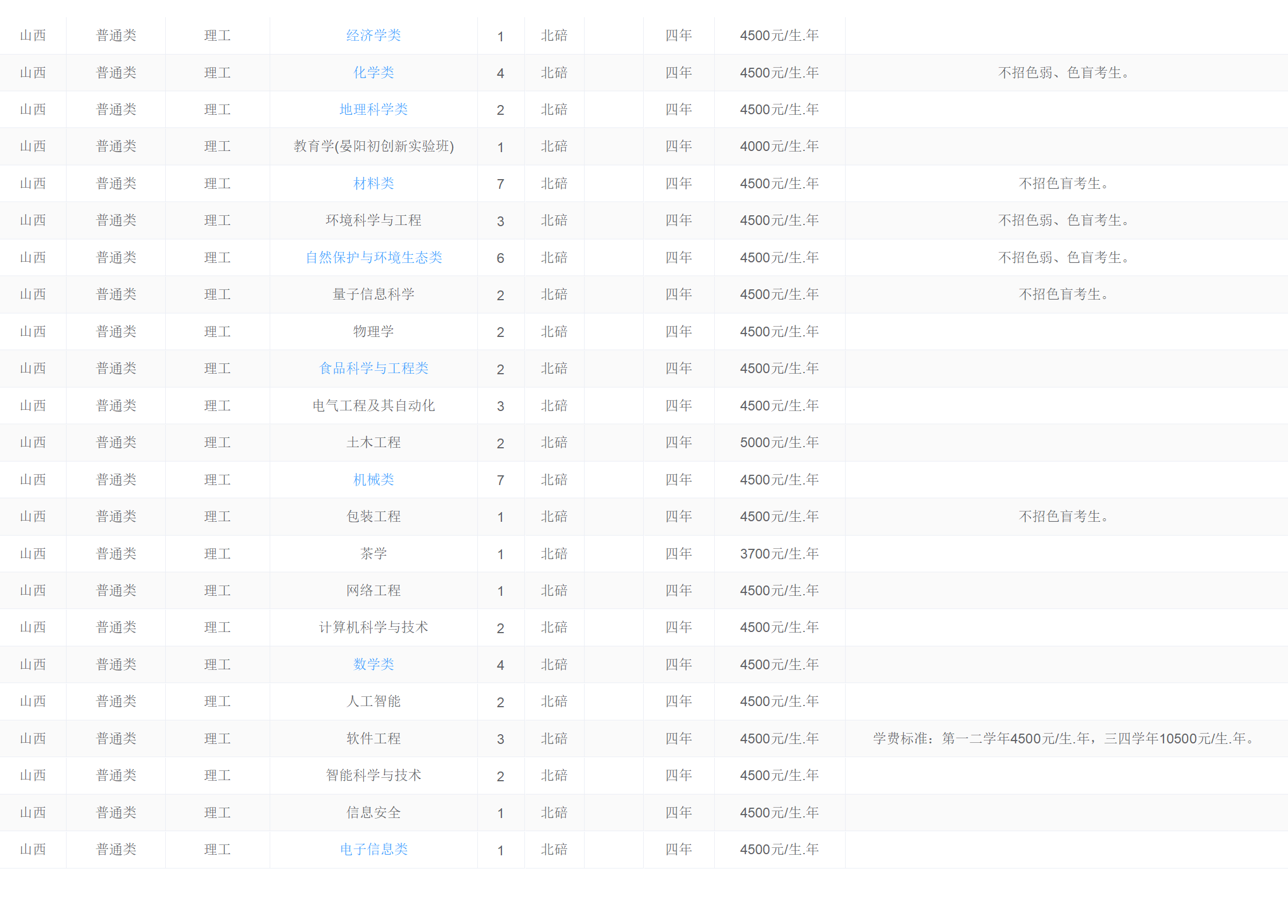Click the 电气工程及其自动化 major cell

tap(373, 406)
